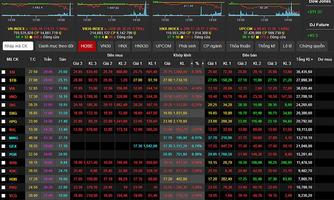The image size is (334, 200).
Task: Click the Chứng quyền button
Action: 312,46
